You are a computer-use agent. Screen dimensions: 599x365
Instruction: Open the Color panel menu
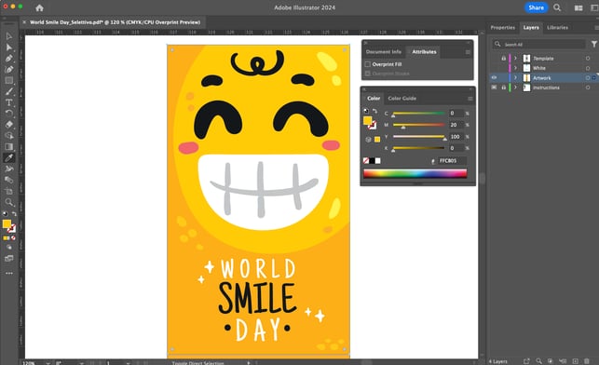click(470, 99)
